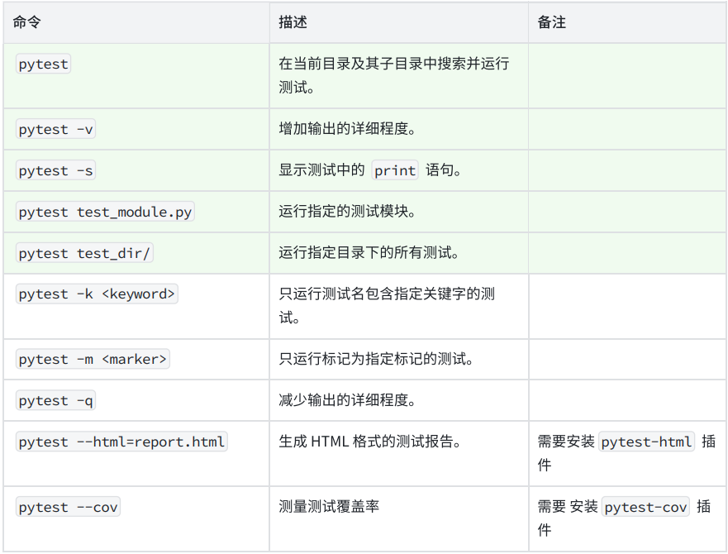This screenshot has width=728, height=554.
Task: Click description 生成 HTML 格式的测试报告
Action: click(370, 441)
